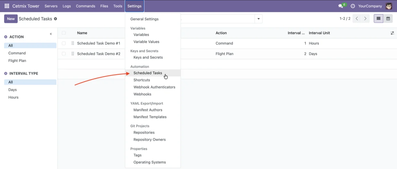Click the 1-2 / 2 pager counter
Viewport: 397px width, 169px height.
[345, 19]
